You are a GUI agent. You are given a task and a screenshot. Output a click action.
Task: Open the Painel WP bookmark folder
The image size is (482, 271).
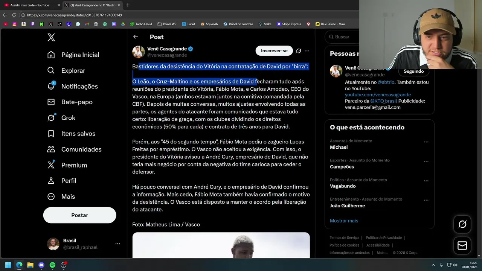point(167,24)
